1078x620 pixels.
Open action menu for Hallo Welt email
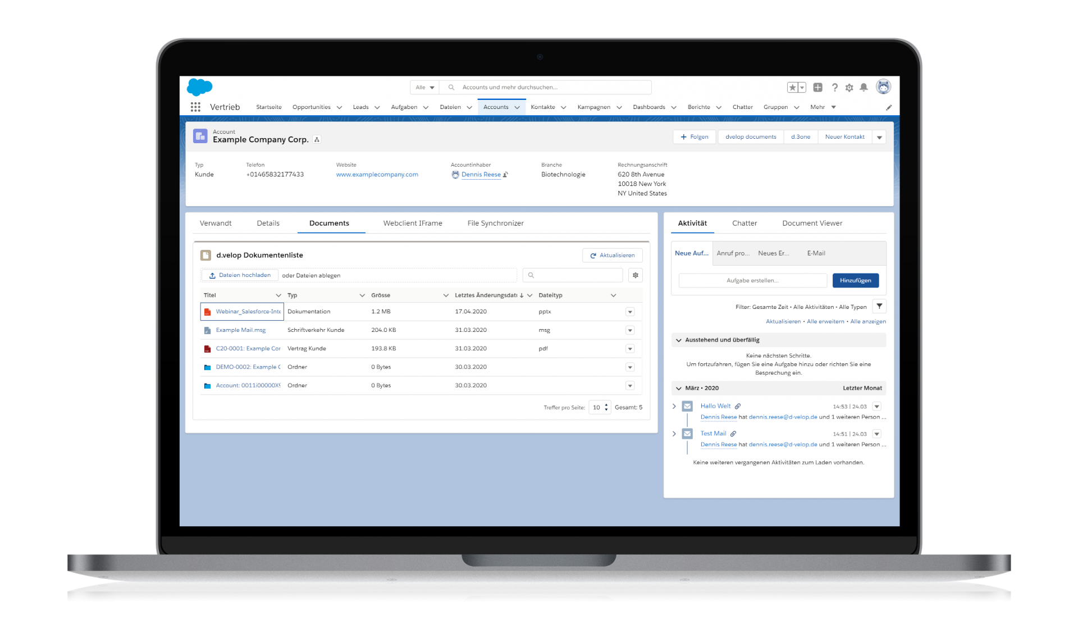coord(877,406)
